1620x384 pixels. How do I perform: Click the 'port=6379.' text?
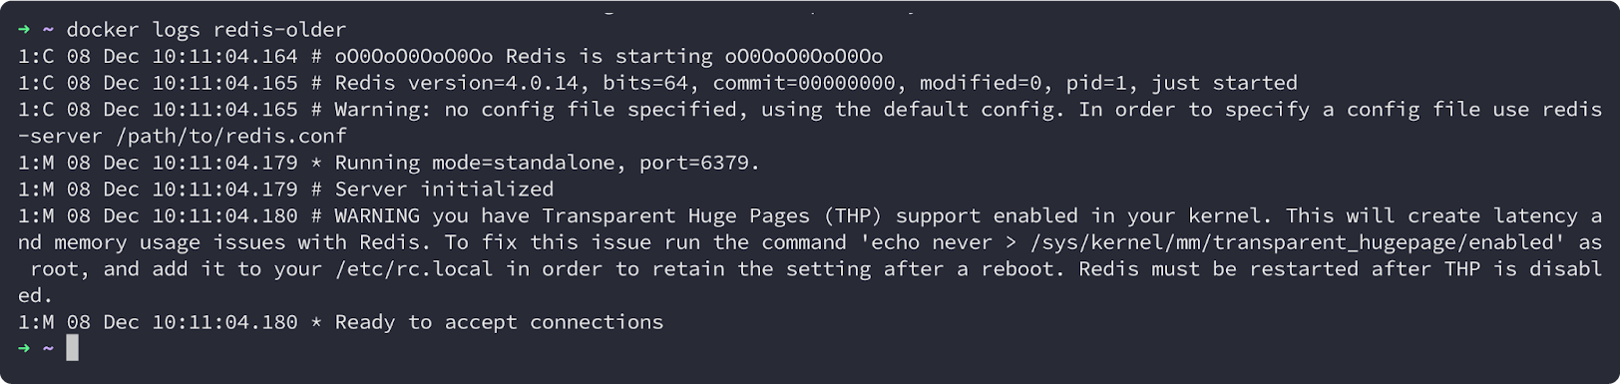(x=700, y=163)
